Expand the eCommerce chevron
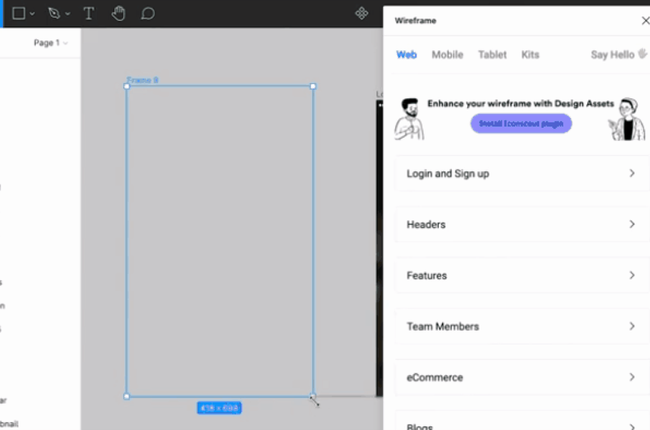The width and height of the screenshot is (650, 430). [632, 377]
